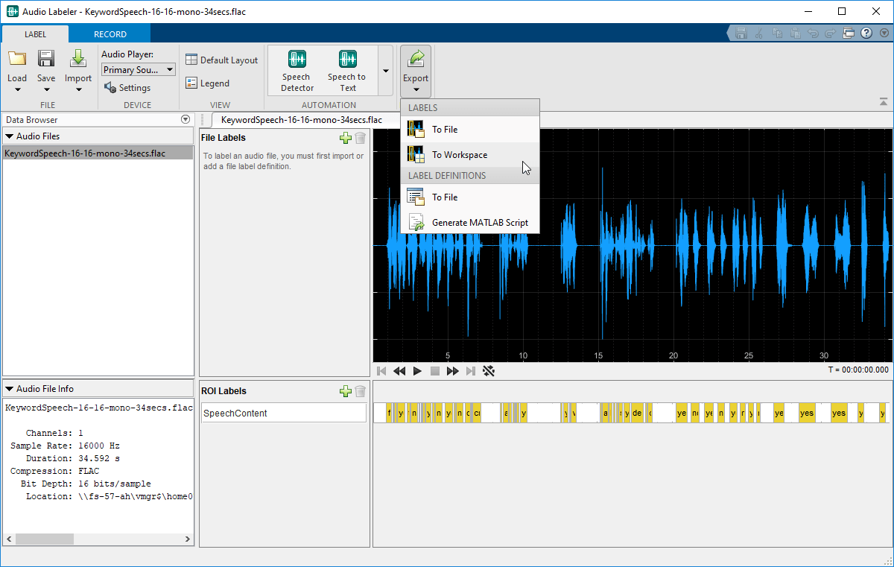Select KeywordSpeech-16-16-mono-34secs.flac in Audio Files list

[85, 153]
